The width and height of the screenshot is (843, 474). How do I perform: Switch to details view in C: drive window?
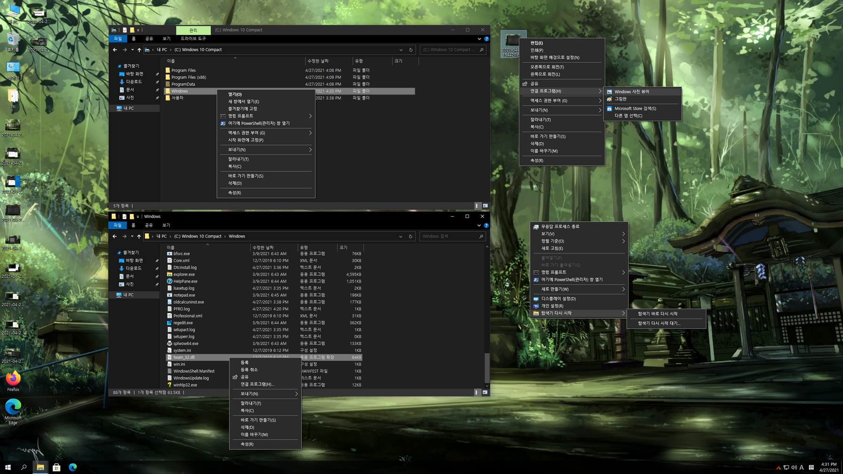477,205
